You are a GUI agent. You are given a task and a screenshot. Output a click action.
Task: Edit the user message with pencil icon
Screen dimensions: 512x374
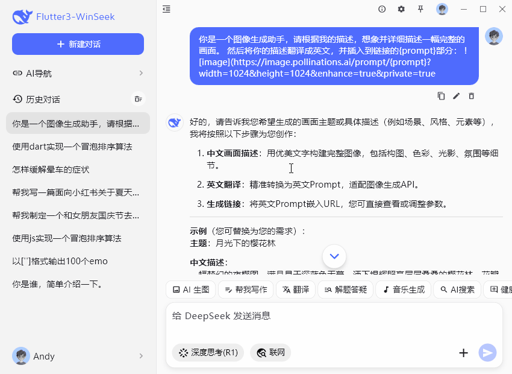[x=456, y=96]
